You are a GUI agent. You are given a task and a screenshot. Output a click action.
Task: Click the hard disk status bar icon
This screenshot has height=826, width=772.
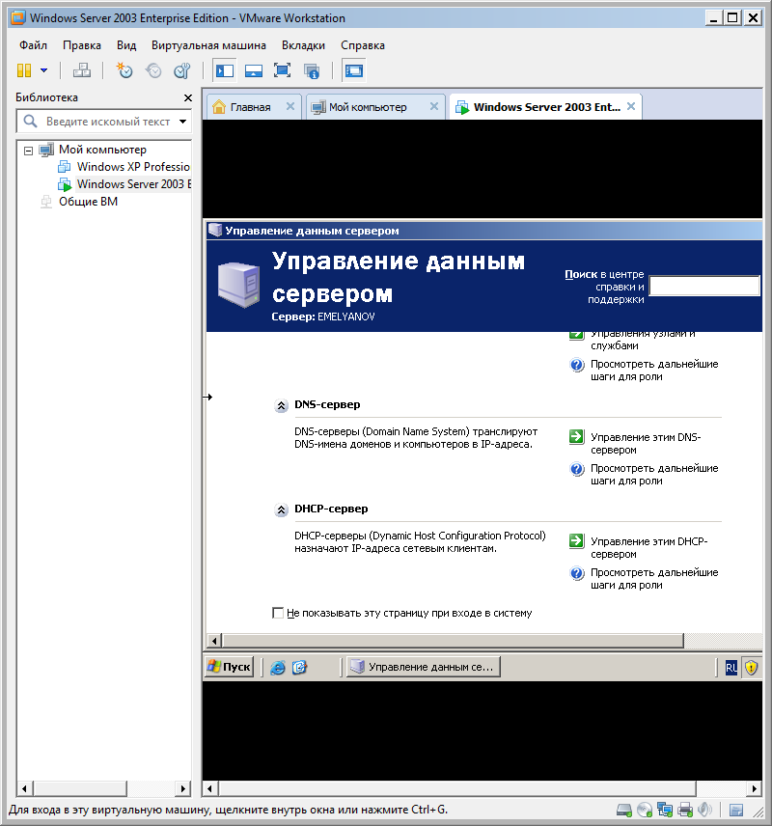click(x=624, y=810)
